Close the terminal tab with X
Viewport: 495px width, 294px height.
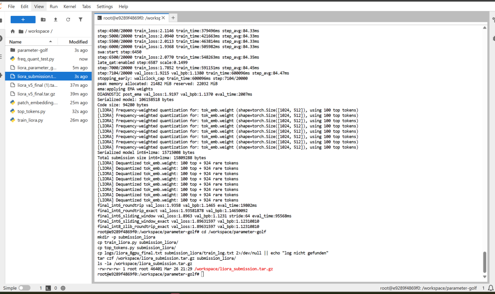pyautogui.click(x=163, y=18)
